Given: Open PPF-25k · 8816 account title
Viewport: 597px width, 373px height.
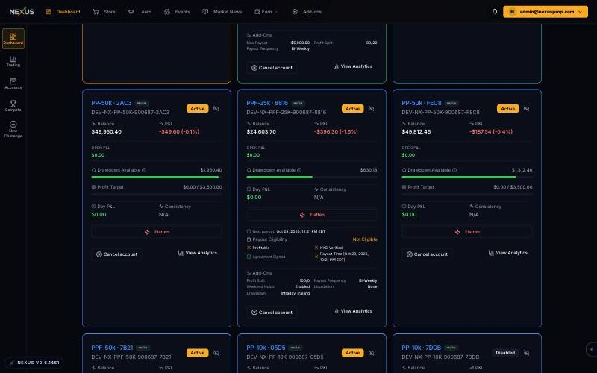Looking at the screenshot, I should click(x=267, y=103).
